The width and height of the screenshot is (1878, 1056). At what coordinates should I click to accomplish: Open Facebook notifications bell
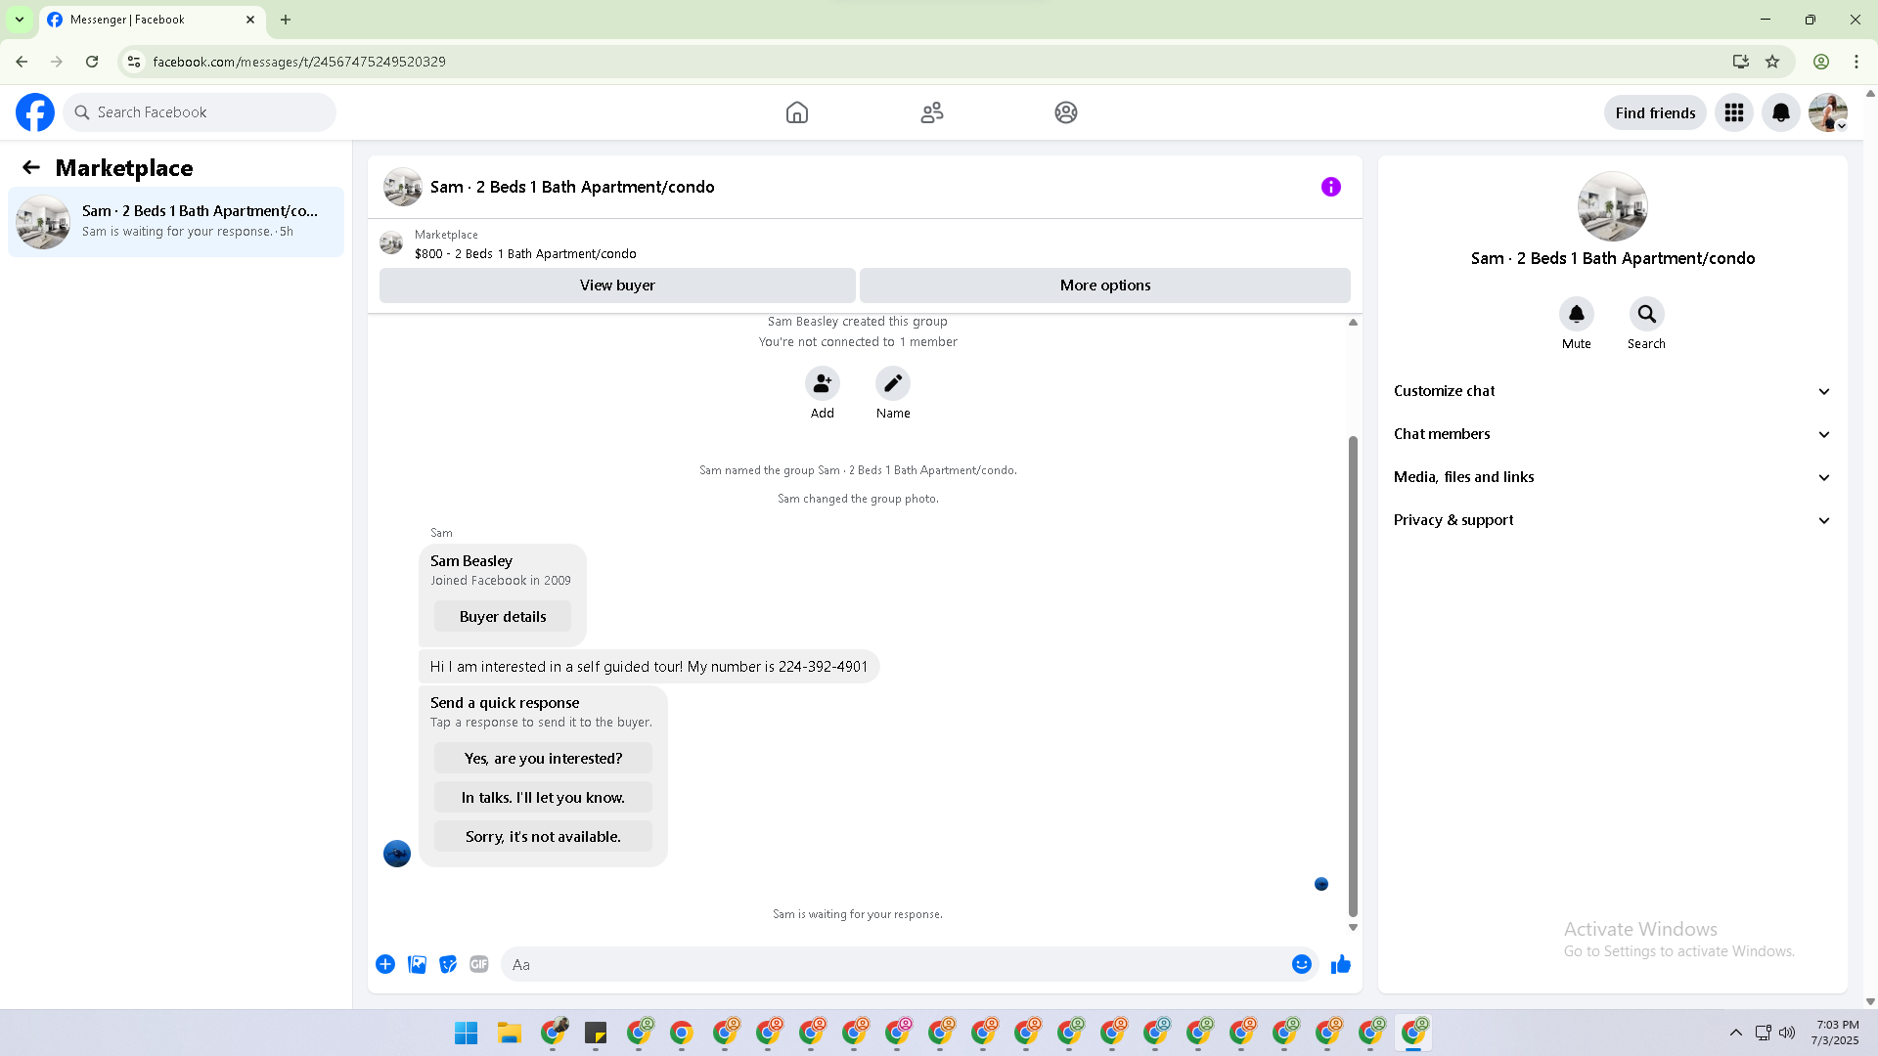pos(1780,112)
